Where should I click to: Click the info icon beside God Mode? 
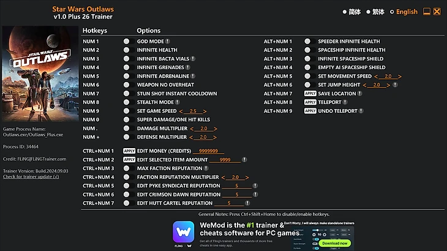tap(168, 41)
